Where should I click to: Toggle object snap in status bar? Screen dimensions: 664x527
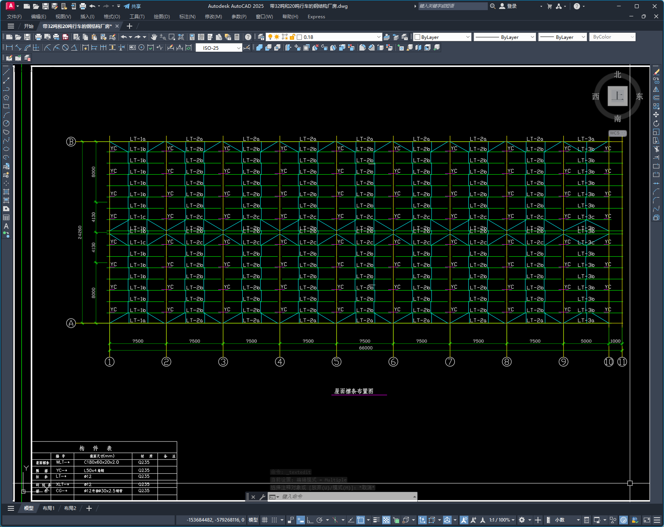[361, 520]
